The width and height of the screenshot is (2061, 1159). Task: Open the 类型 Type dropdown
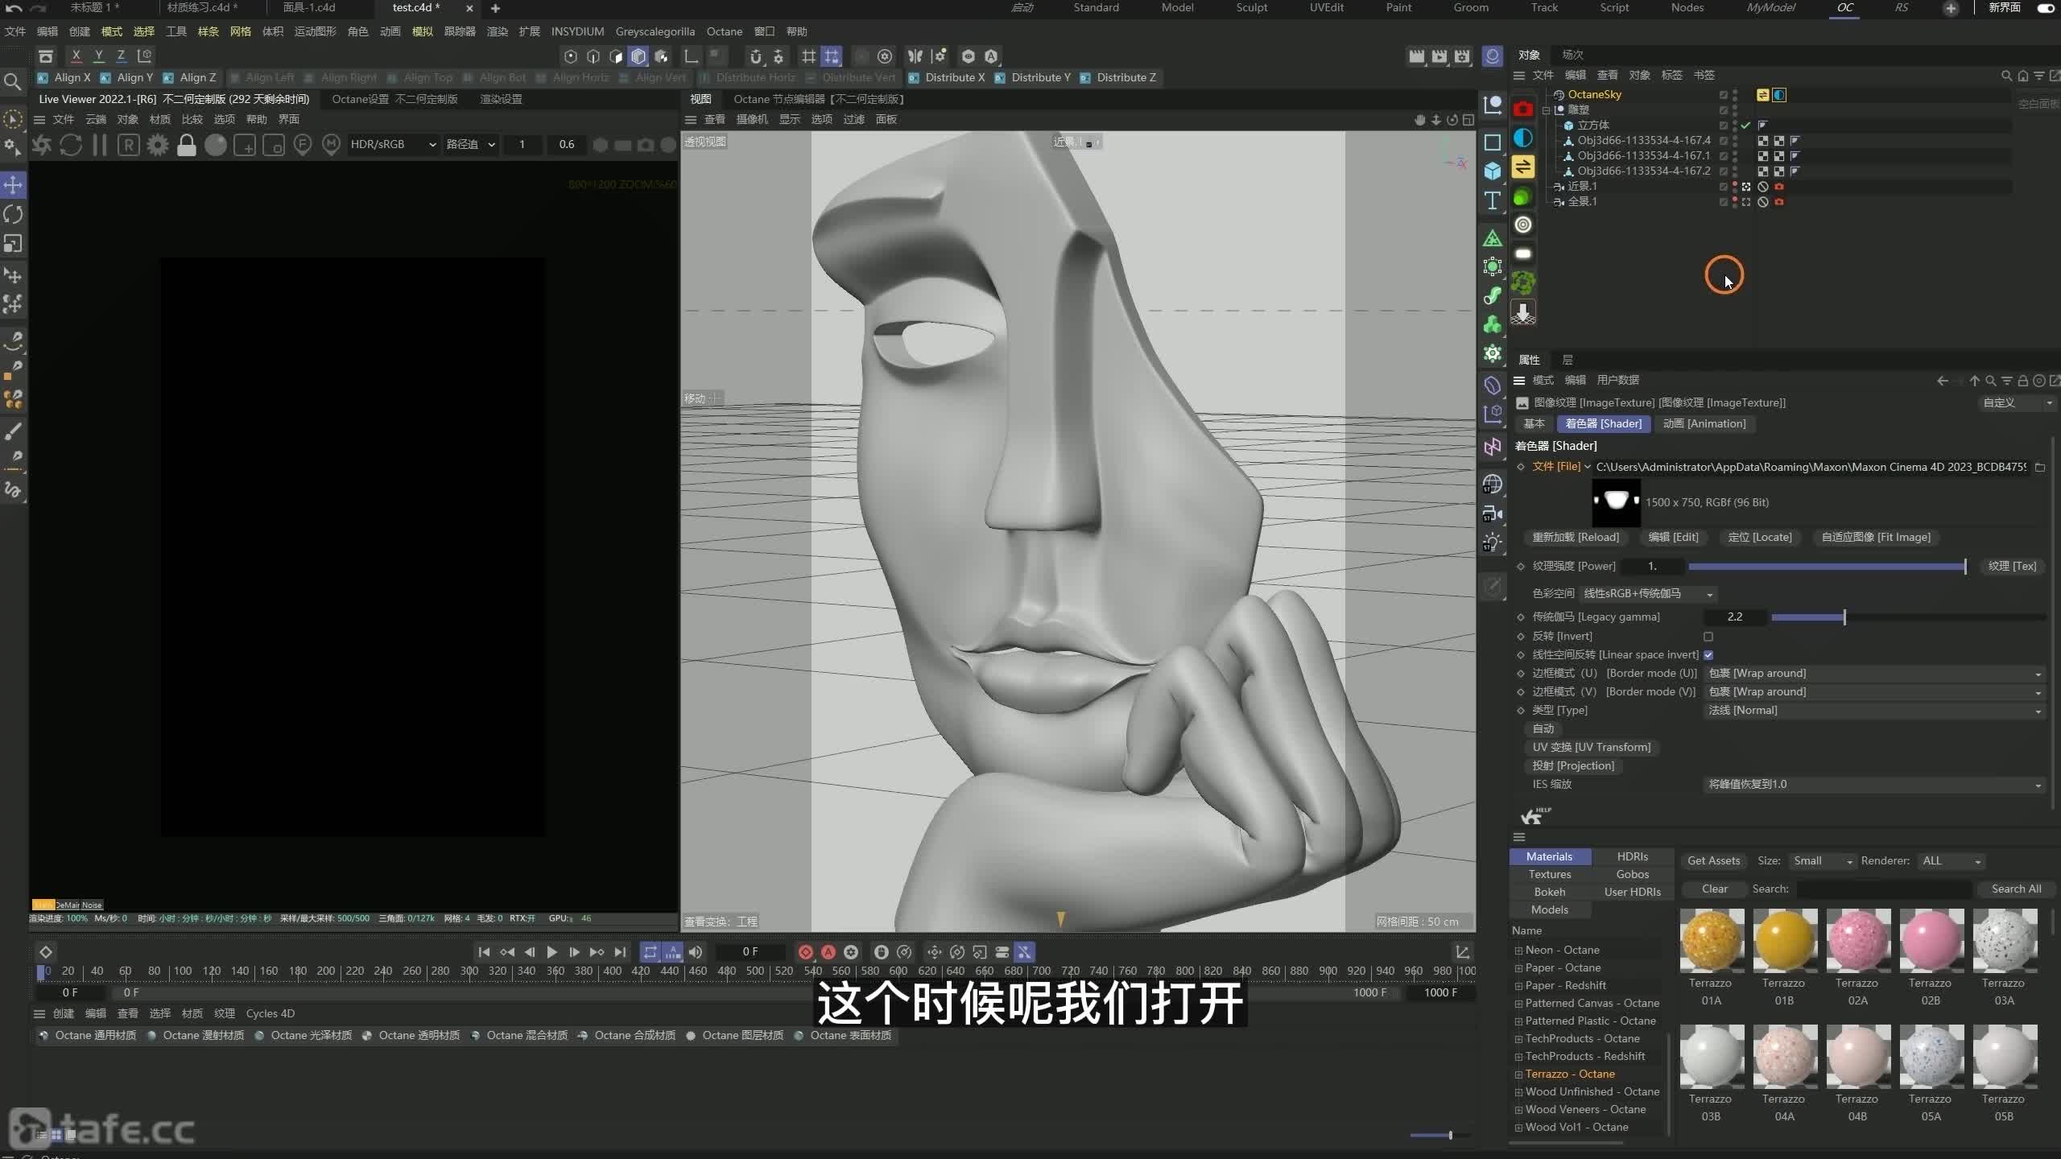[x=1874, y=711]
